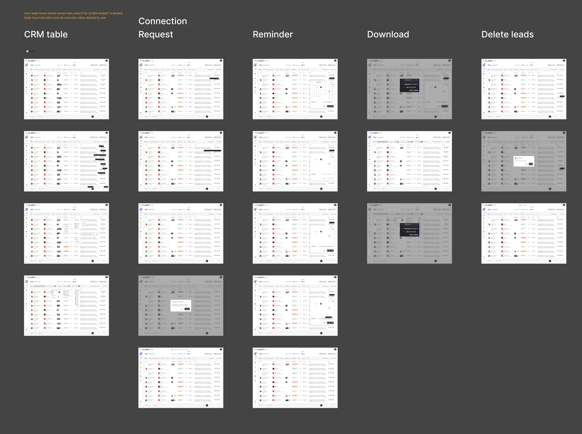
Task: Click first-row trash icon in first CRM table frame
Action: click(105, 75)
